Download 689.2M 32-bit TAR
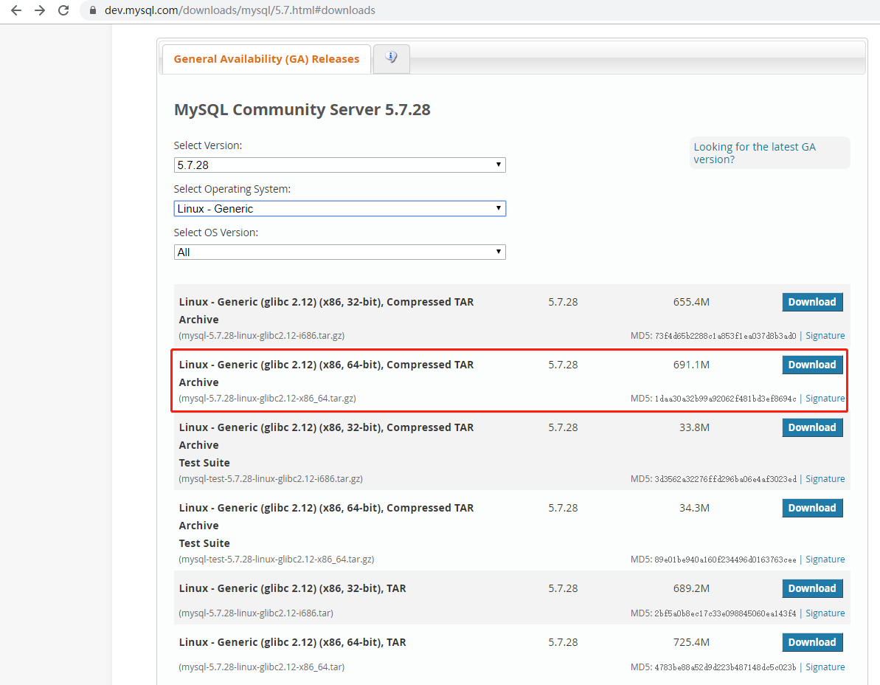Viewport: 880px width, 685px height. coord(812,588)
